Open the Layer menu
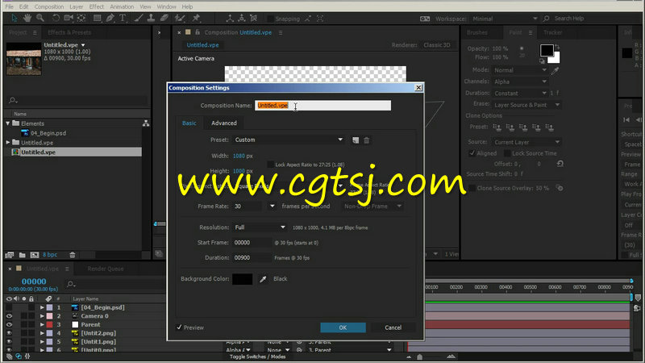Image resolution: width=645 pixels, height=363 pixels. (76, 6)
